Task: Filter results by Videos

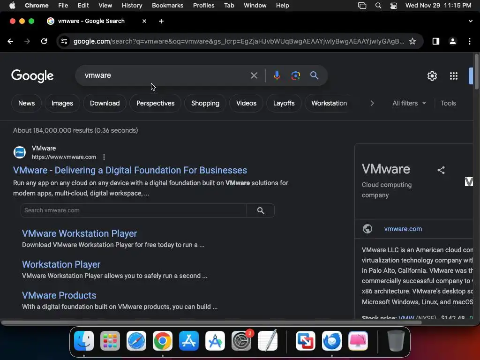Action: 246,103
